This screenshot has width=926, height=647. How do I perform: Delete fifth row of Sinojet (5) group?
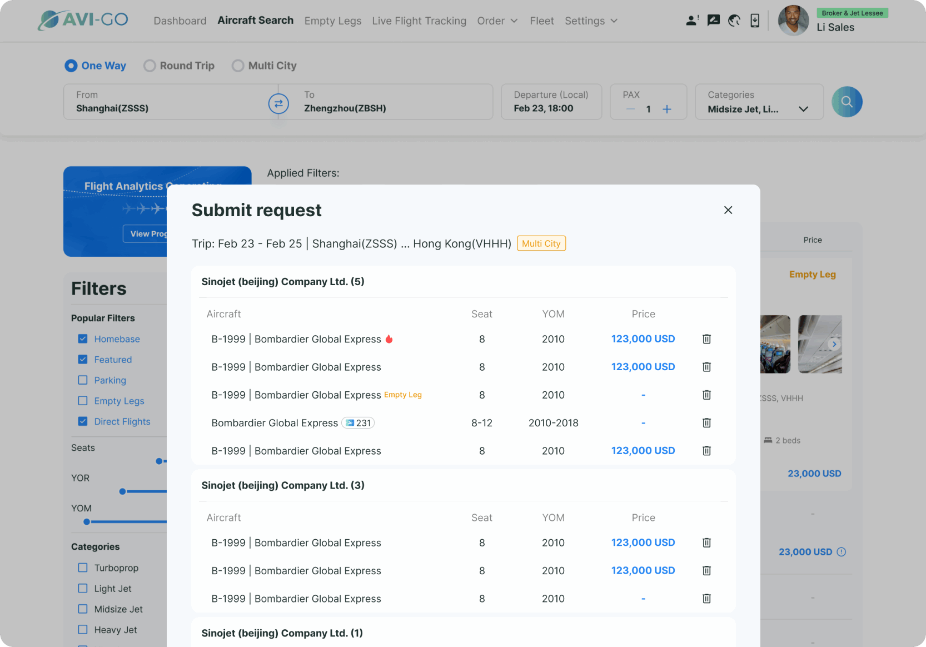[x=706, y=451]
